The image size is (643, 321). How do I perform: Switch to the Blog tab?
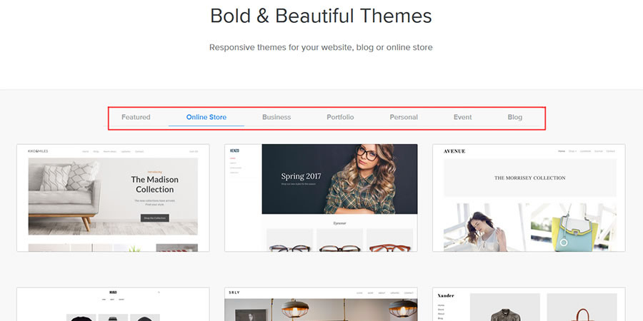(515, 117)
